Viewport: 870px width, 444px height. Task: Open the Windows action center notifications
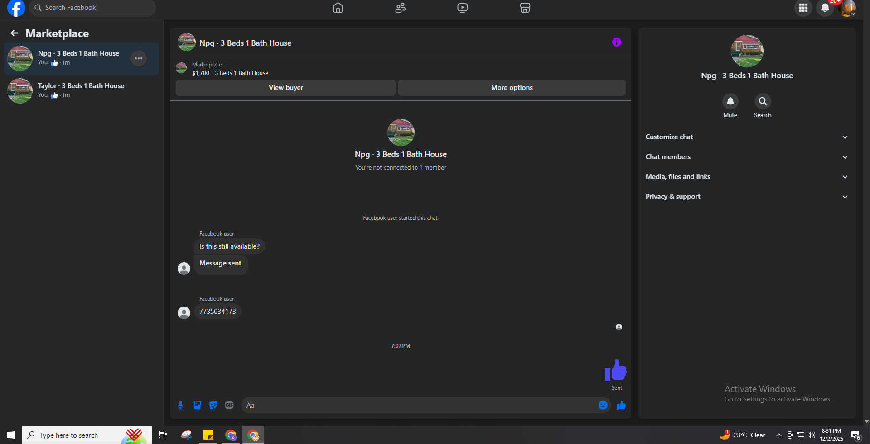point(856,435)
